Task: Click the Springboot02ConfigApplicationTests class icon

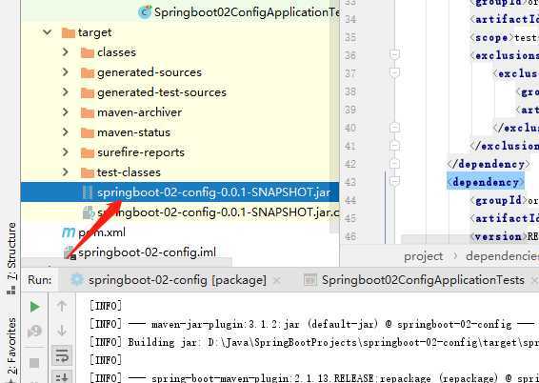Action: coord(145,12)
